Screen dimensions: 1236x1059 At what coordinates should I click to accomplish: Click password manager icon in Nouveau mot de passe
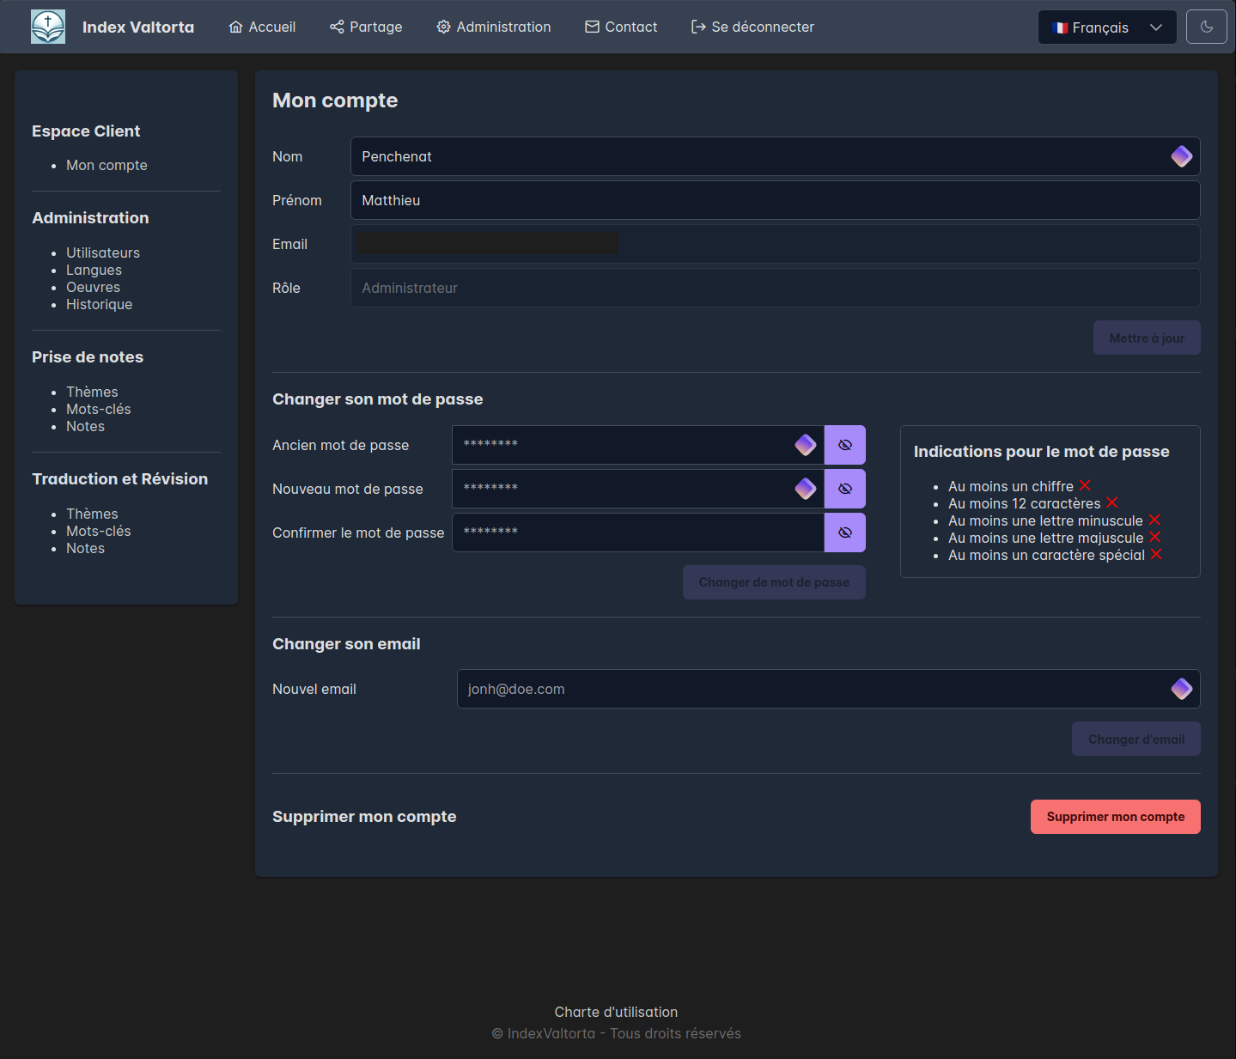click(805, 489)
